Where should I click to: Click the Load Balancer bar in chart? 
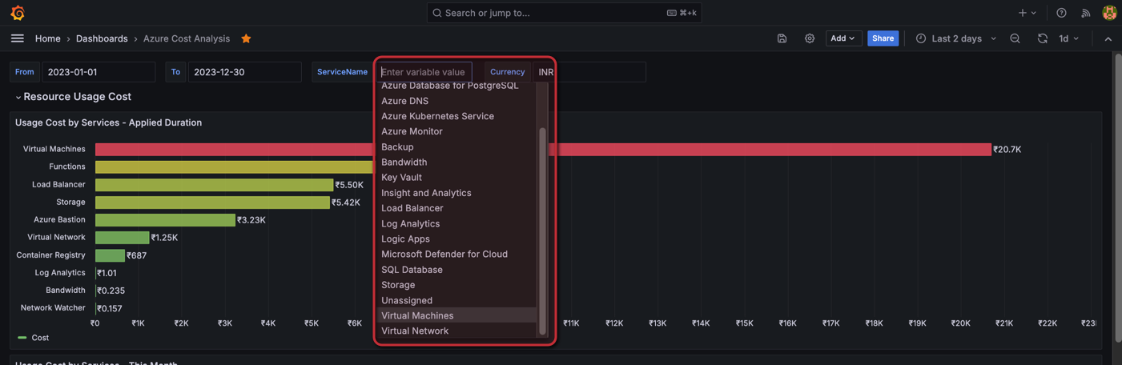click(214, 185)
